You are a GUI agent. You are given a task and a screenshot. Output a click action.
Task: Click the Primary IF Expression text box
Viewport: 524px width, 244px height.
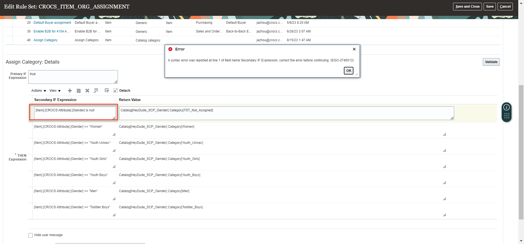pyautogui.click(x=73, y=77)
